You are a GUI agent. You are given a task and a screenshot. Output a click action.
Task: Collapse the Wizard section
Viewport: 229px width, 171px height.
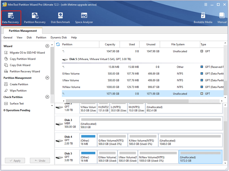point(47,46)
